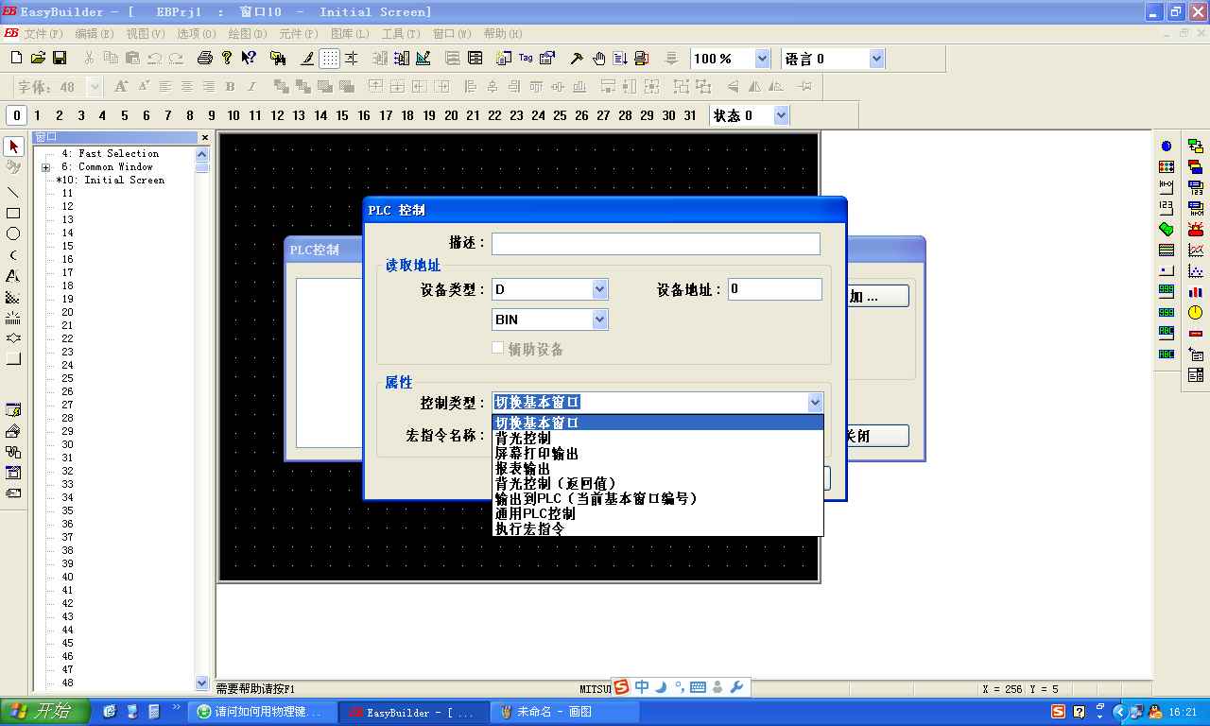Viewport: 1210px width, 726px height.
Task: Click the yellow clock object icon
Action: [1196, 313]
